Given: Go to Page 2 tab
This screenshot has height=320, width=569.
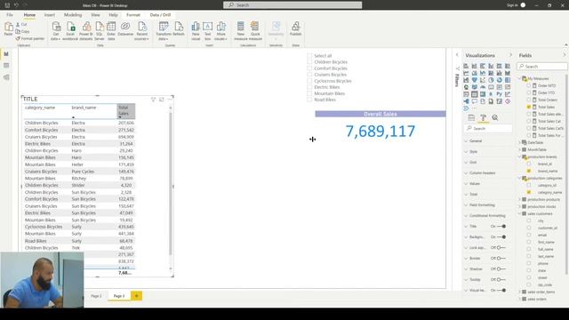Looking at the screenshot, I should pyautogui.click(x=96, y=296).
